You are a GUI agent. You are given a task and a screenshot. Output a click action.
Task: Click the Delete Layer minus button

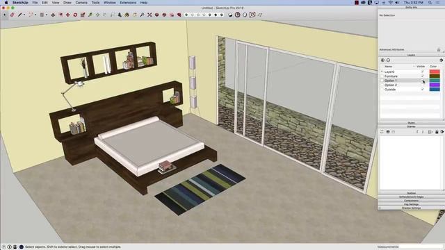pyautogui.click(x=388, y=60)
